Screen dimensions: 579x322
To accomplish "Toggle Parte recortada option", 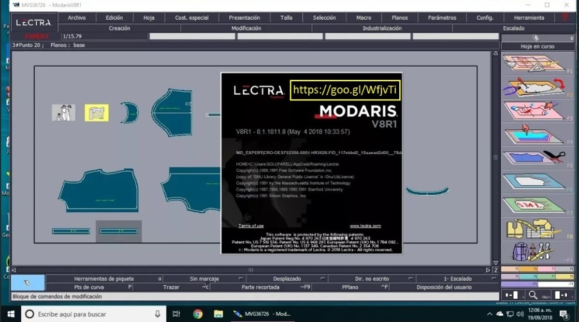I will click(x=260, y=287).
